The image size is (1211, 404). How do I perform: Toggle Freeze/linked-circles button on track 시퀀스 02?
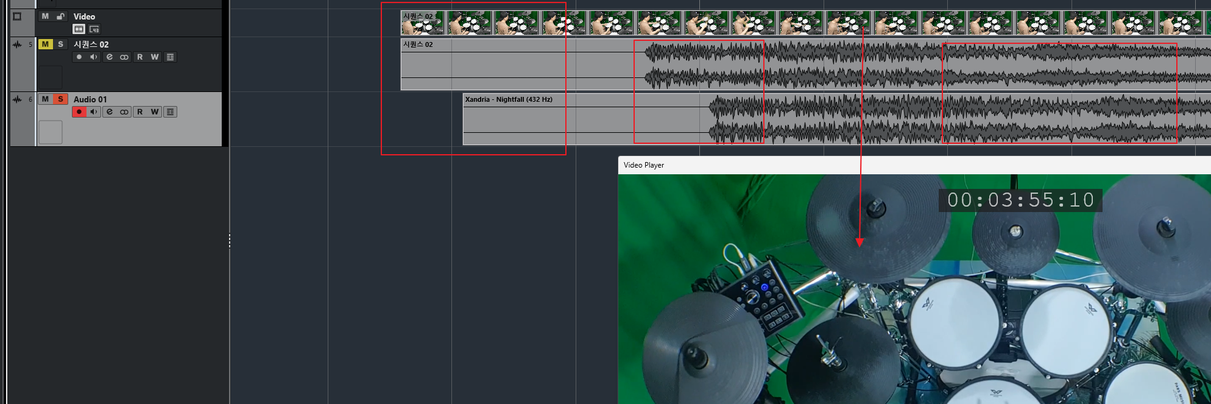124,57
